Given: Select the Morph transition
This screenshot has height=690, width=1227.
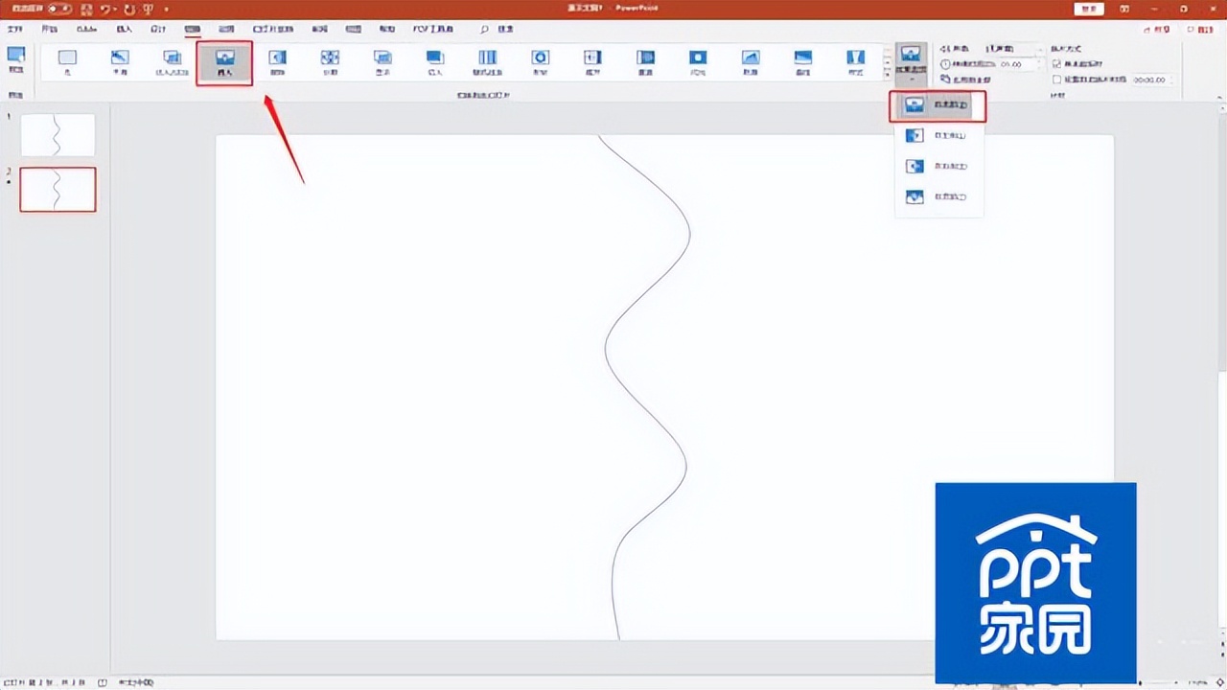Looking at the screenshot, I should click(120, 63).
